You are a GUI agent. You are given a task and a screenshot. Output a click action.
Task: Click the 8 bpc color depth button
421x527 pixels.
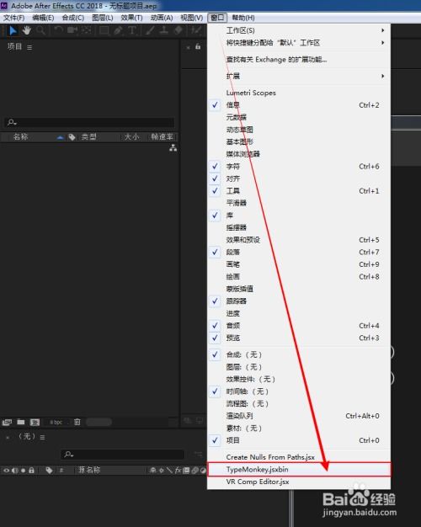(56, 422)
